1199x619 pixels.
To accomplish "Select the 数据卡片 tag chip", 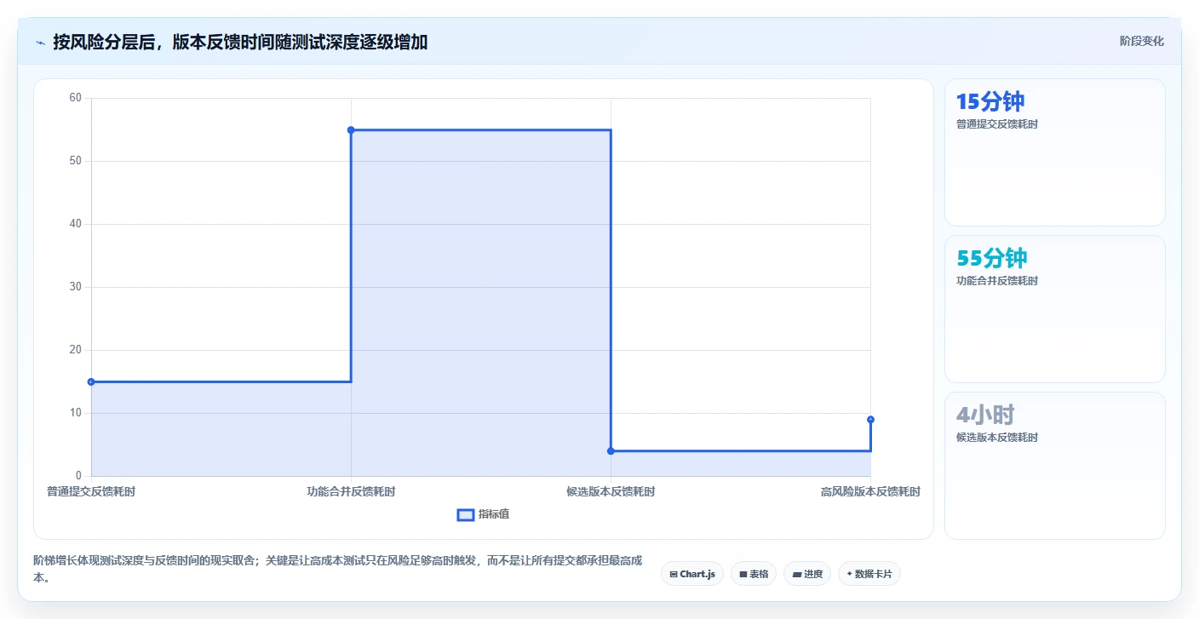I will (869, 574).
